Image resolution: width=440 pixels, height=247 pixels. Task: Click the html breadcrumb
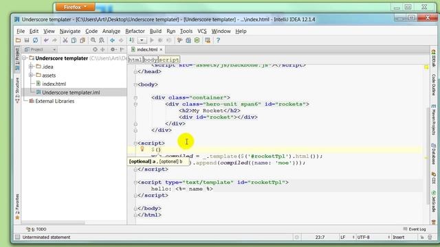coord(135,60)
